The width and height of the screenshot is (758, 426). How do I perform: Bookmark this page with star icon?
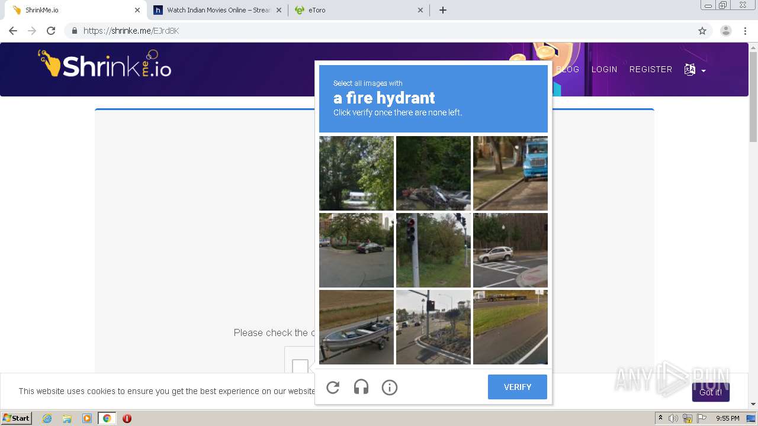point(702,31)
